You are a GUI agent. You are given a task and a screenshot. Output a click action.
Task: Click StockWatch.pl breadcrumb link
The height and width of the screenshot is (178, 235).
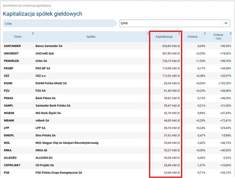(x=12, y=6)
